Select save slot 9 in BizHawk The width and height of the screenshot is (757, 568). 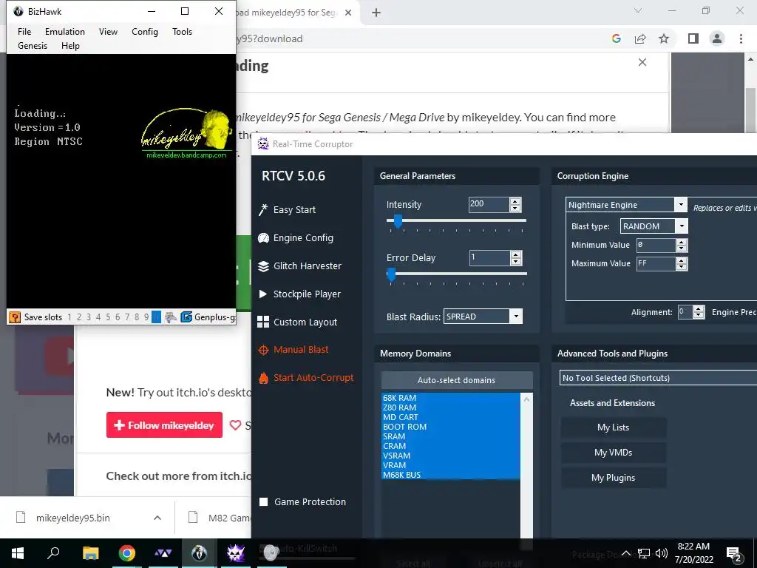pos(146,317)
